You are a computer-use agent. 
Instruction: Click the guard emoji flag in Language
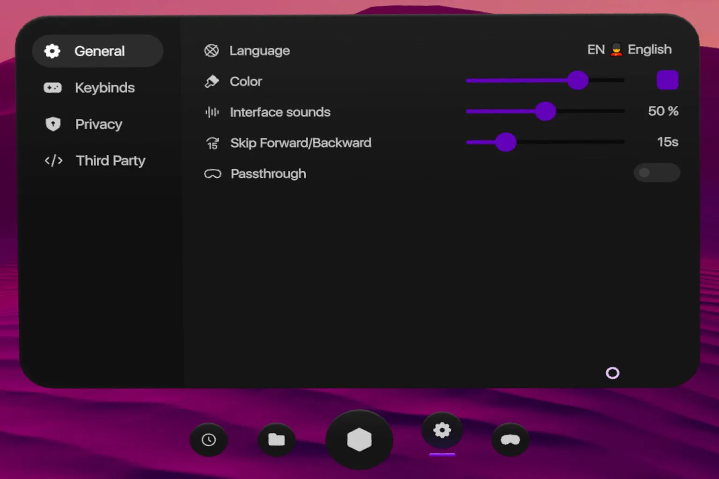616,50
